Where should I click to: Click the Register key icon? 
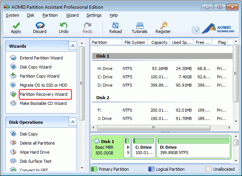pyautogui.click(x=163, y=25)
